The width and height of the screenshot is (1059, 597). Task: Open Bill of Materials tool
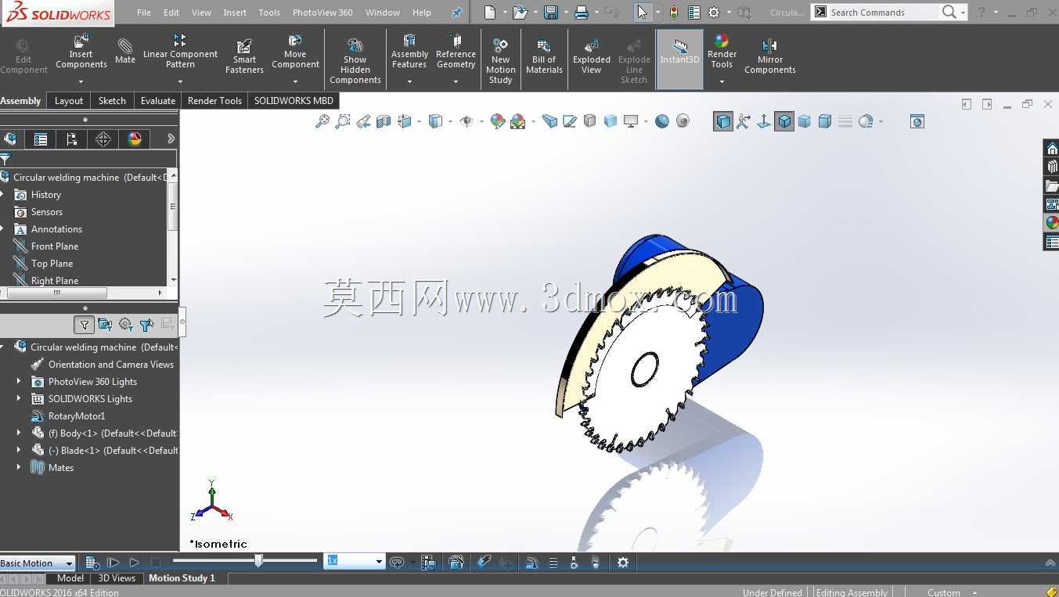pos(544,56)
